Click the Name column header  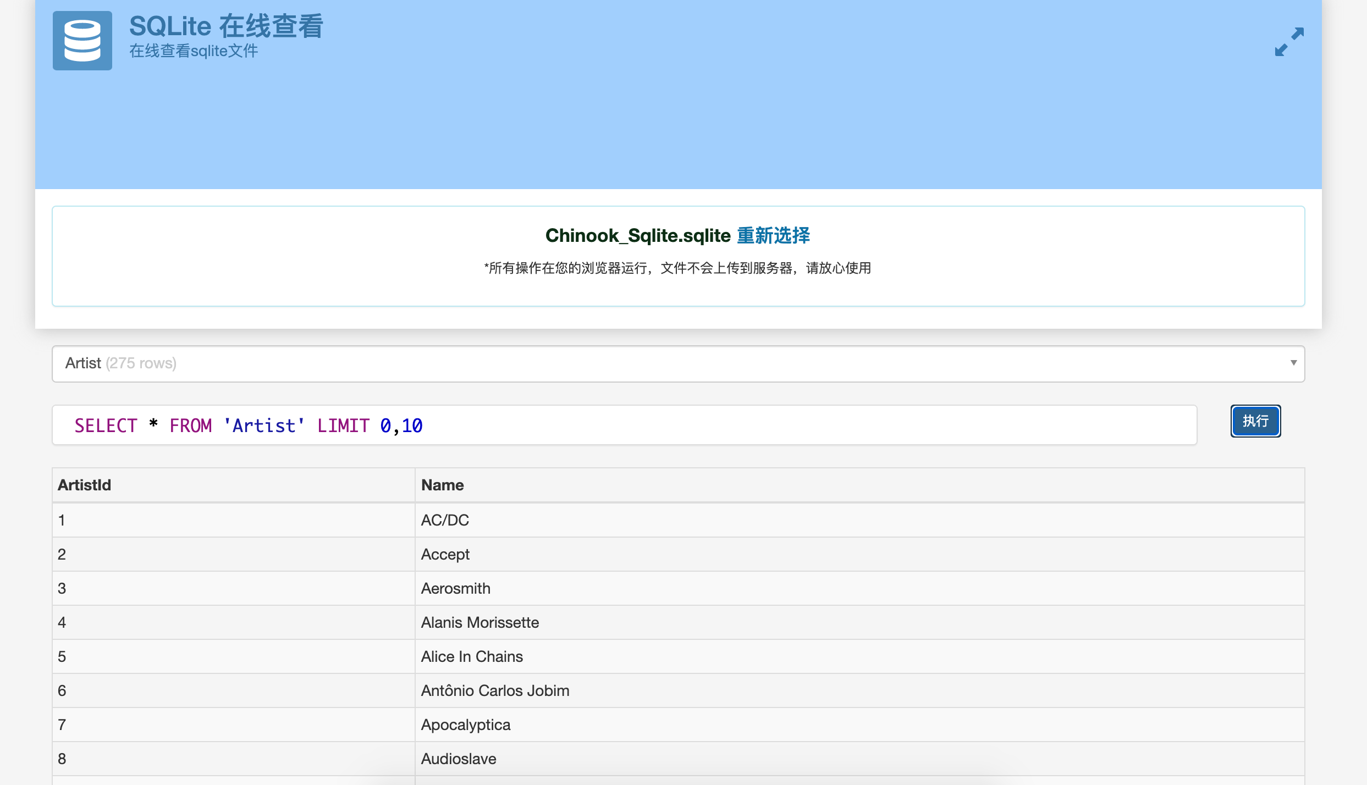(x=442, y=485)
